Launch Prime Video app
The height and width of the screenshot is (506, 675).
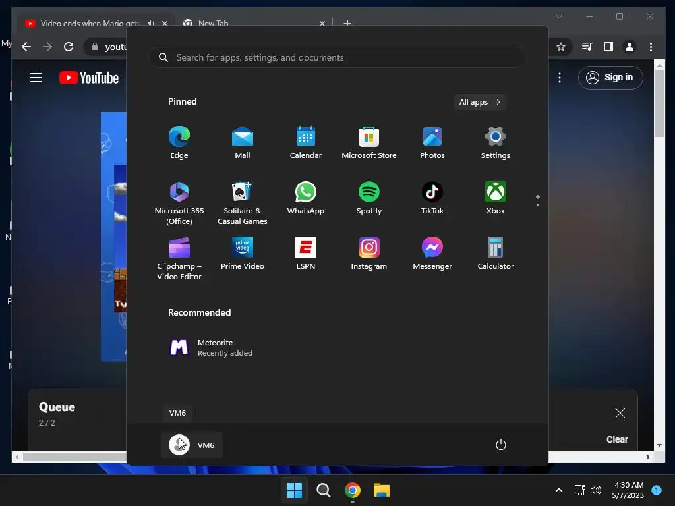pyautogui.click(x=243, y=254)
